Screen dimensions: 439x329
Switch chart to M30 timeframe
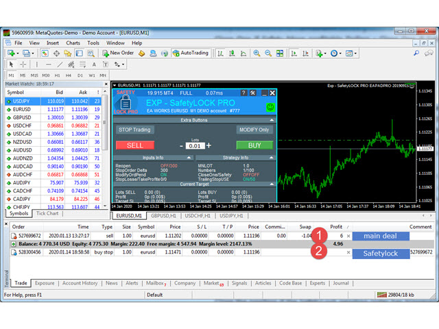pyautogui.click(x=46, y=75)
